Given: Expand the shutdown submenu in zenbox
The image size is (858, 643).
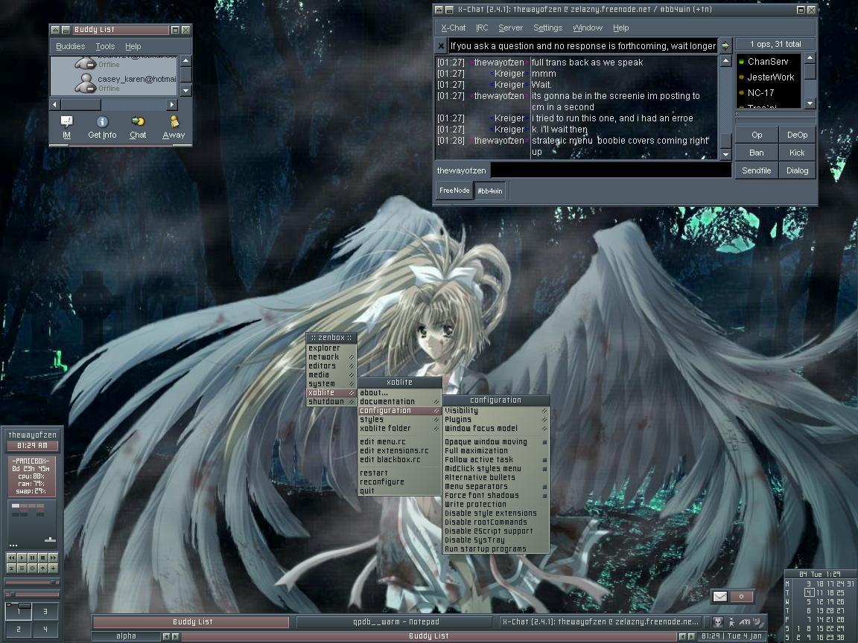Looking at the screenshot, I should pos(331,402).
